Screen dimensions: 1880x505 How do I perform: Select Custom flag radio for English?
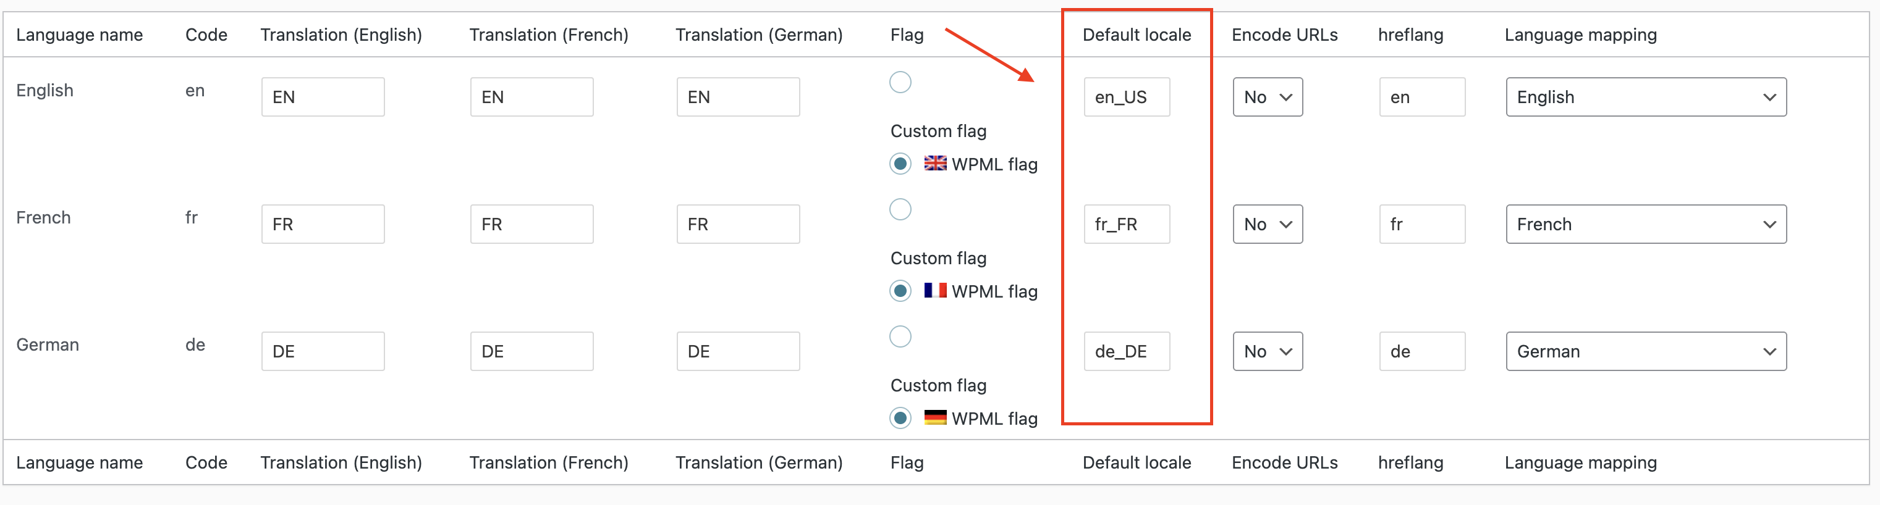pyautogui.click(x=900, y=82)
